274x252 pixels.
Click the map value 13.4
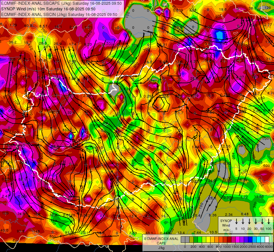(181, 233)
